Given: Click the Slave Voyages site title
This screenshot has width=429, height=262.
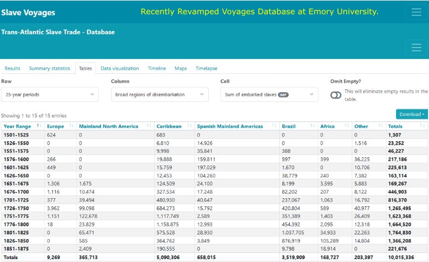Looking at the screenshot, I should coord(28,13).
